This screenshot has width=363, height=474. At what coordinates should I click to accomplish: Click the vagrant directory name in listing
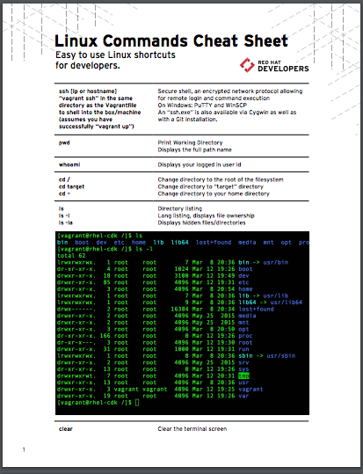[x=250, y=389]
